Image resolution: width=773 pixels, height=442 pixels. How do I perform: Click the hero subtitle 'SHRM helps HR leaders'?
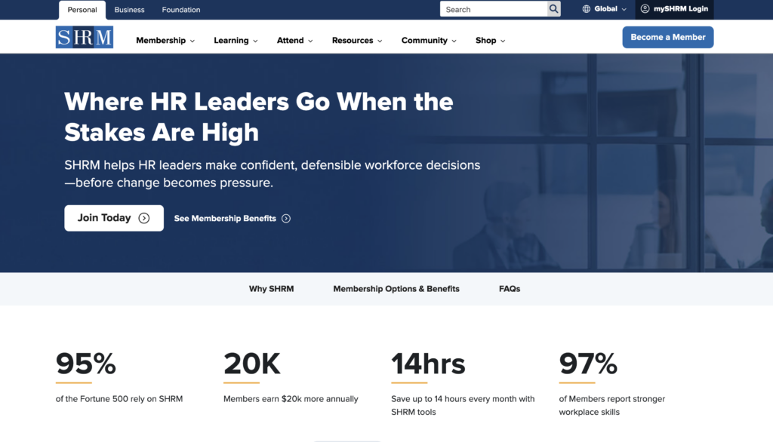coord(272,173)
